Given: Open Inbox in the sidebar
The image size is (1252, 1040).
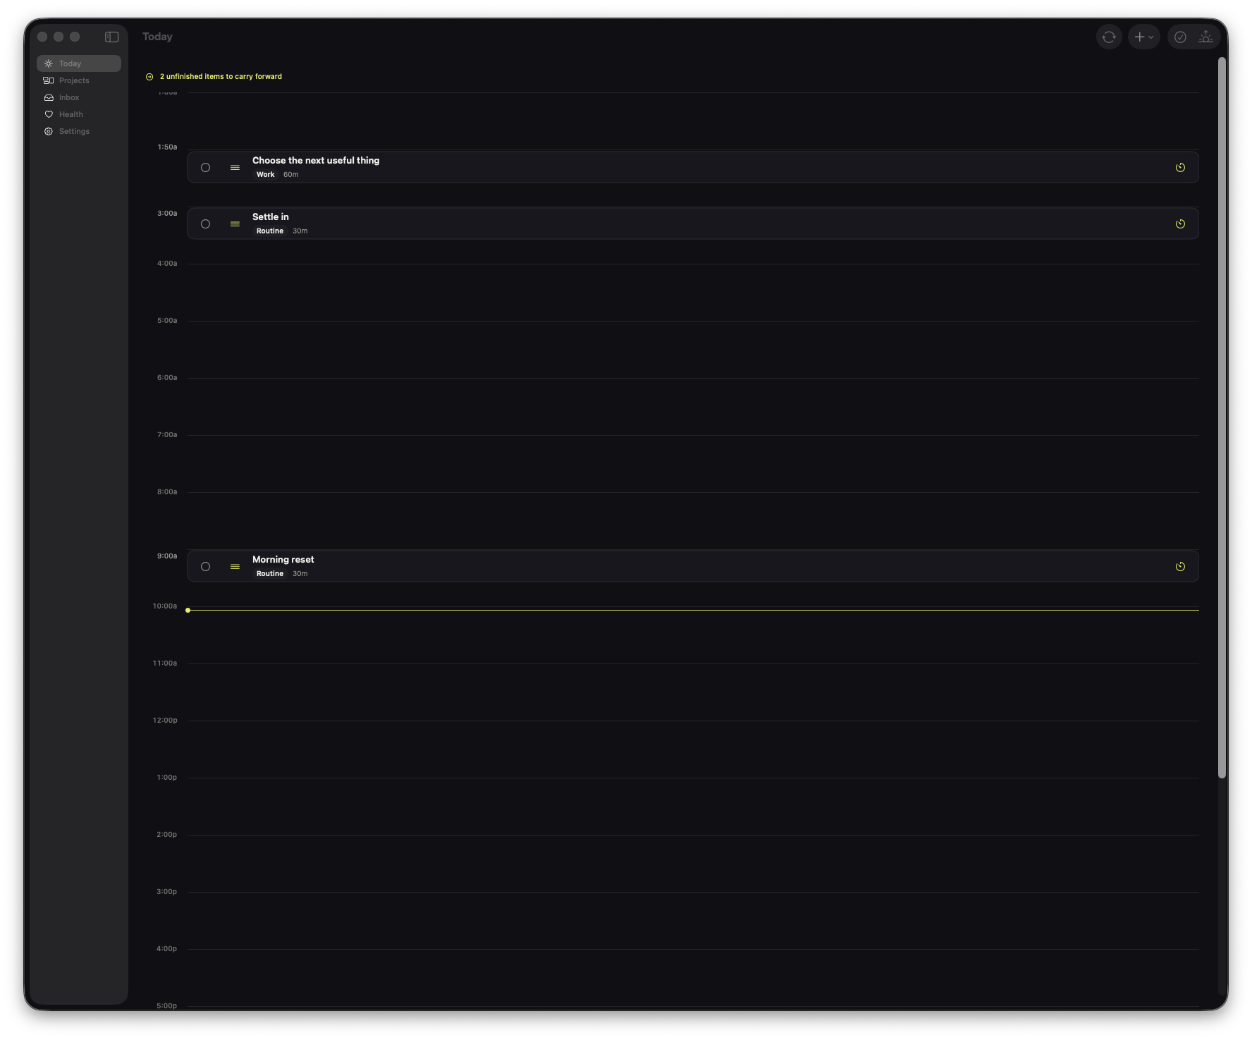Looking at the screenshot, I should coord(79,97).
